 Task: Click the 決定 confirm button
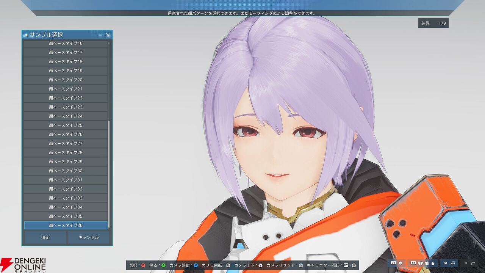(x=45, y=237)
